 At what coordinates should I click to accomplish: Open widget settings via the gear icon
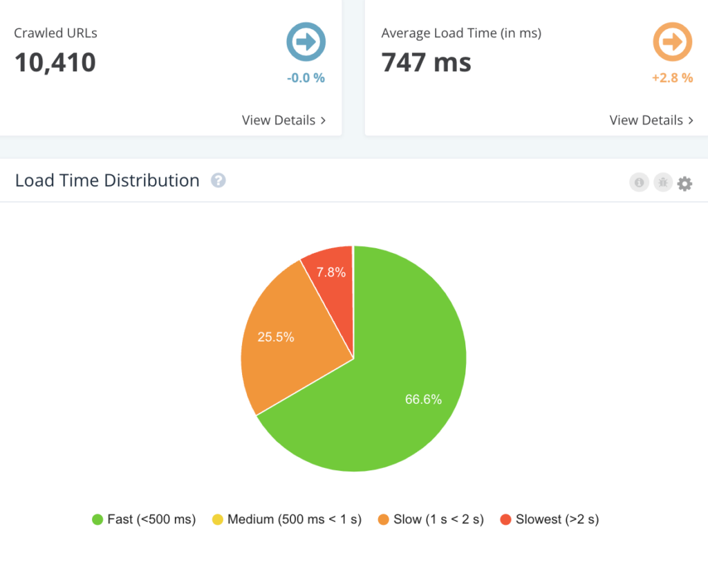pyautogui.click(x=684, y=183)
